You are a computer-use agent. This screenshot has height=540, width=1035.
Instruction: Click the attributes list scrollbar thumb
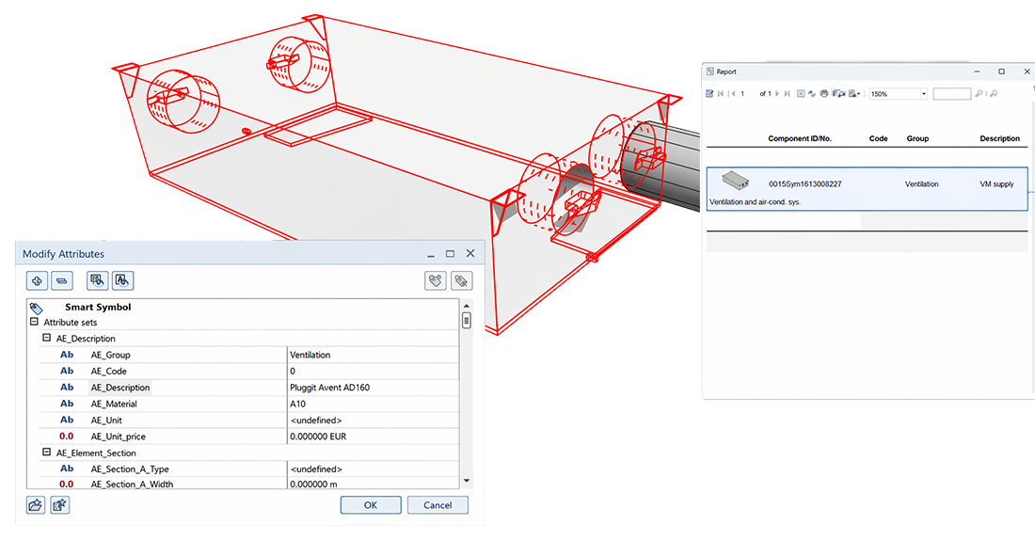click(467, 321)
